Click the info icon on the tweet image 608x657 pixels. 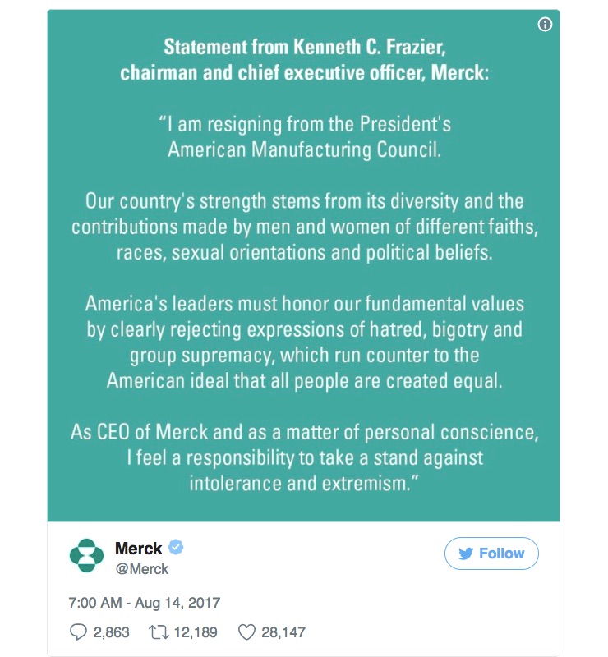(x=545, y=25)
